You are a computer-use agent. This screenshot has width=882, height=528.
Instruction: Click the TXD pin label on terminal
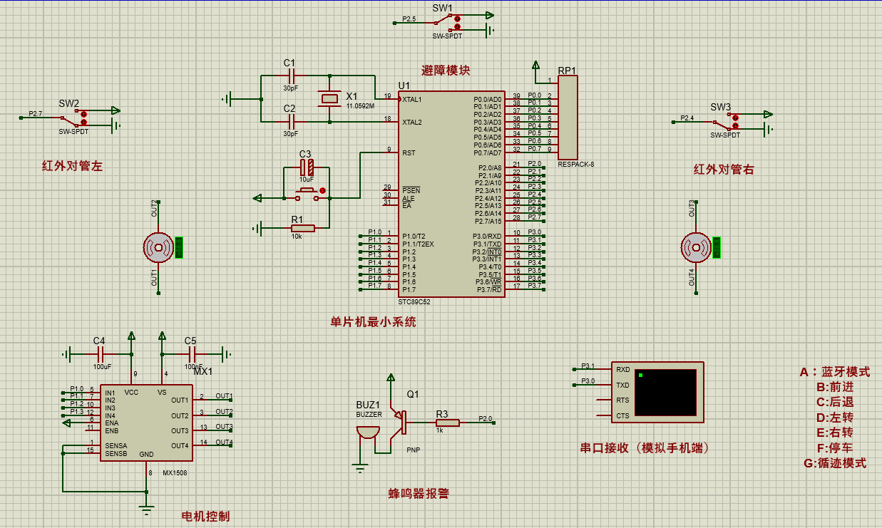coord(622,385)
